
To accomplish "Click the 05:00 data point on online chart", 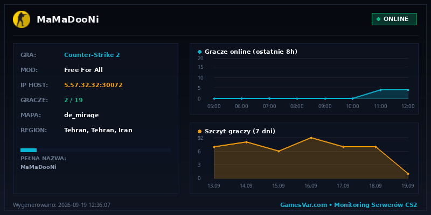I will 214,98.
